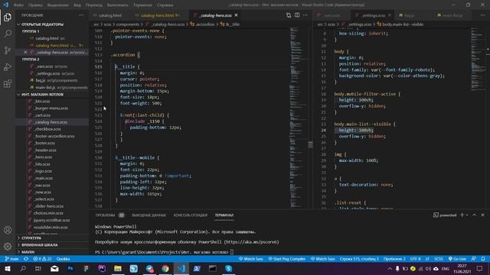Open the Search view in activity bar
This screenshot has width=490, height=275.
click(x=8, y=34)
